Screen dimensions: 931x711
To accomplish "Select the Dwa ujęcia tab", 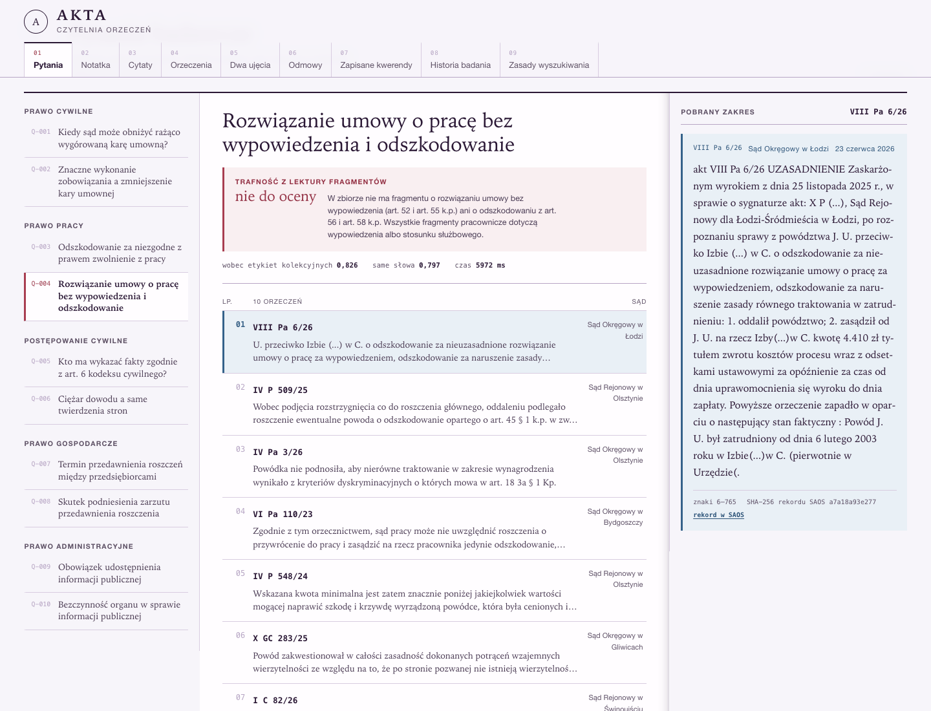I will click(250, 59).
